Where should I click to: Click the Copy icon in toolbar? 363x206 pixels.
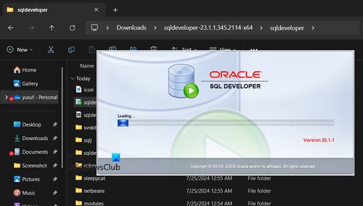[72, 50]
